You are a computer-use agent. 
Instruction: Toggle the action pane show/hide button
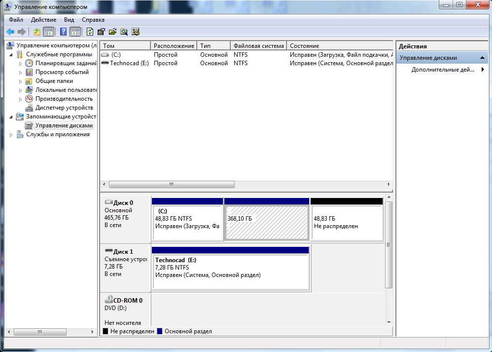click(x=75, y=32)
